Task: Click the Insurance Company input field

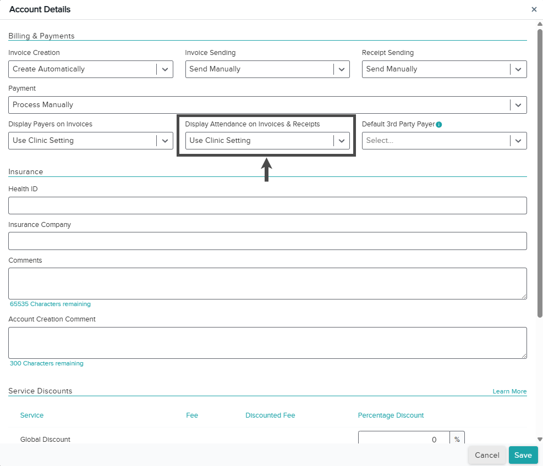Action: (x=267, y=241)
